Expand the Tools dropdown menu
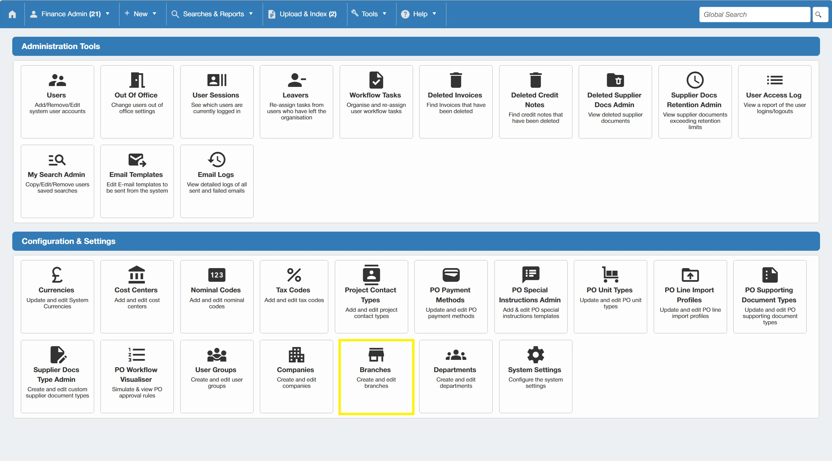 tap(369, 14)
